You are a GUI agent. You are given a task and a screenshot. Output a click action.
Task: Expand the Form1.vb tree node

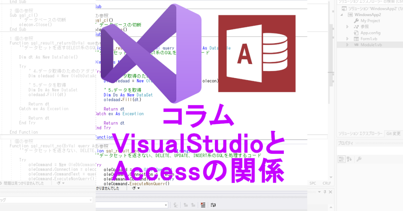point(348,39)
